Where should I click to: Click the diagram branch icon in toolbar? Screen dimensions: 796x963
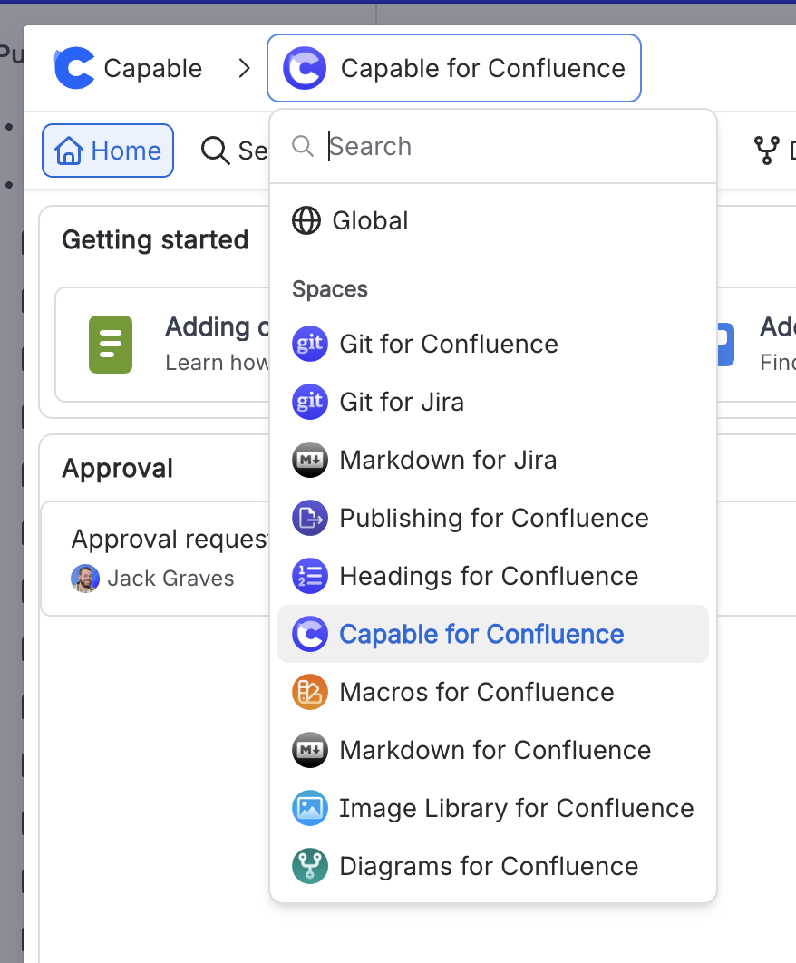click(x=767, y=151)
